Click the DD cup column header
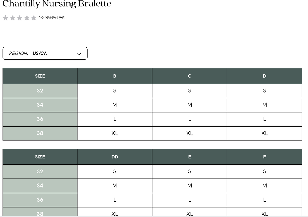The width and height of the screenshot is (308, 217). coord(115,157)
